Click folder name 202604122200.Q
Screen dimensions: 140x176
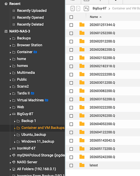click(x=102, y=132)
